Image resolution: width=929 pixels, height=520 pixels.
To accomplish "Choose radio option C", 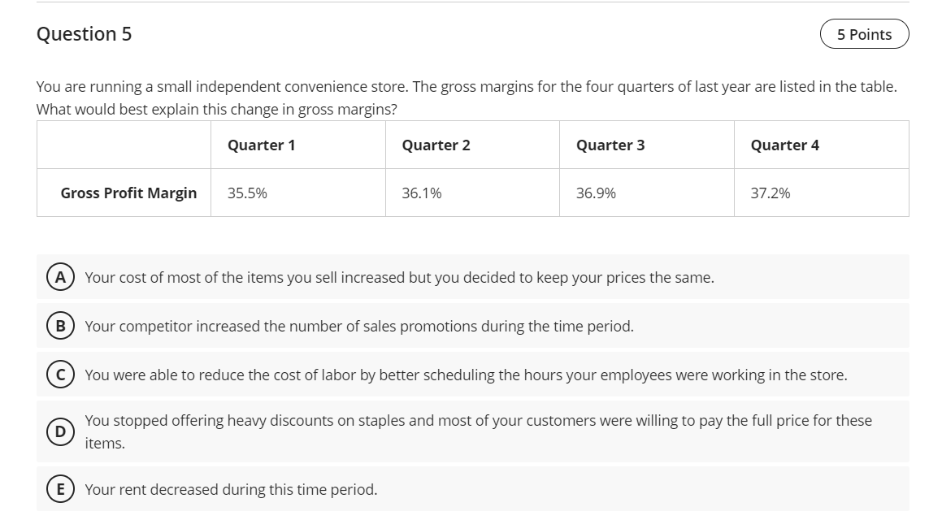I will 61,375.
